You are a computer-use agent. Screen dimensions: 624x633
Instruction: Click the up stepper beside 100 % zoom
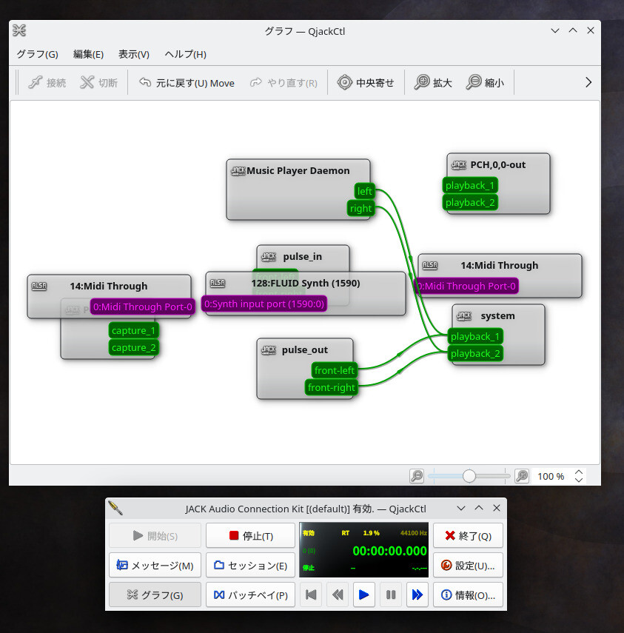(578, 472)
